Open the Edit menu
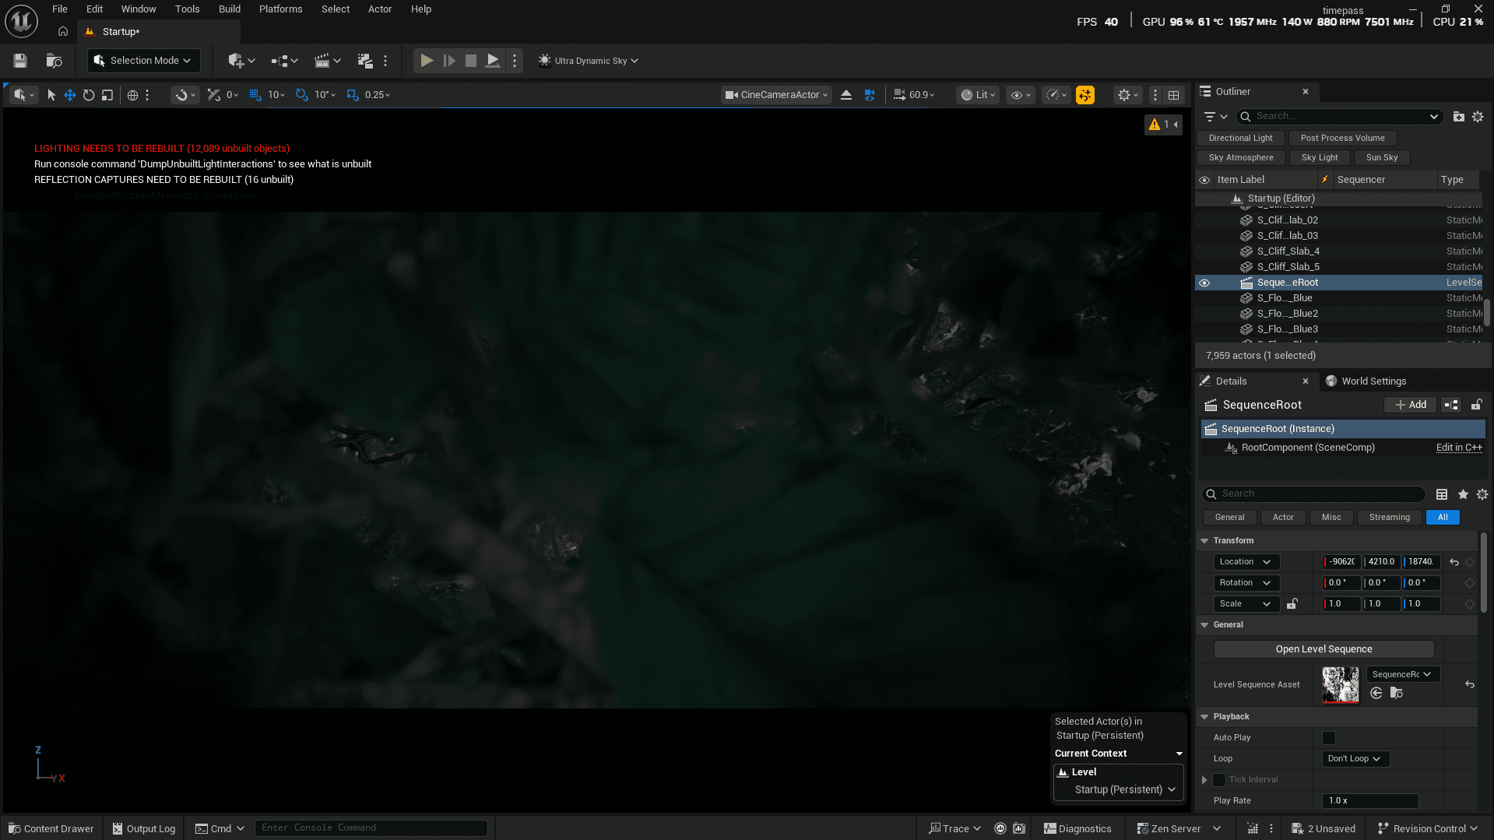Screen dimensions: 1494x840 (94, 9)
